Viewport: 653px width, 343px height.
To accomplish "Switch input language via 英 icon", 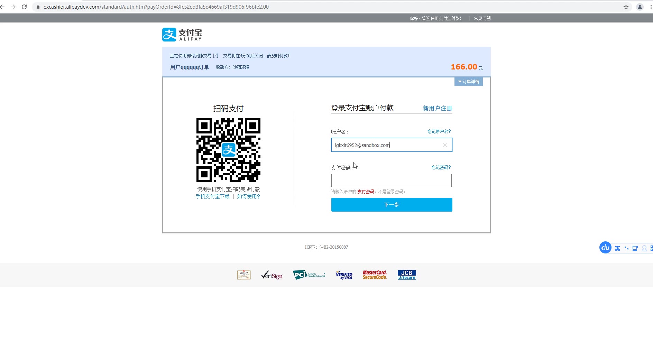I will coord(617,248).
